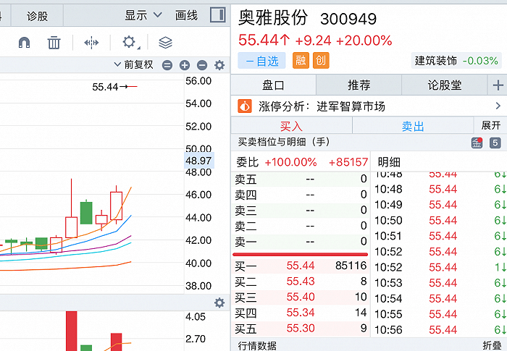Screen dimensions: 507x351
Task: Click 委比 +100.00% value
Action: 290,162
